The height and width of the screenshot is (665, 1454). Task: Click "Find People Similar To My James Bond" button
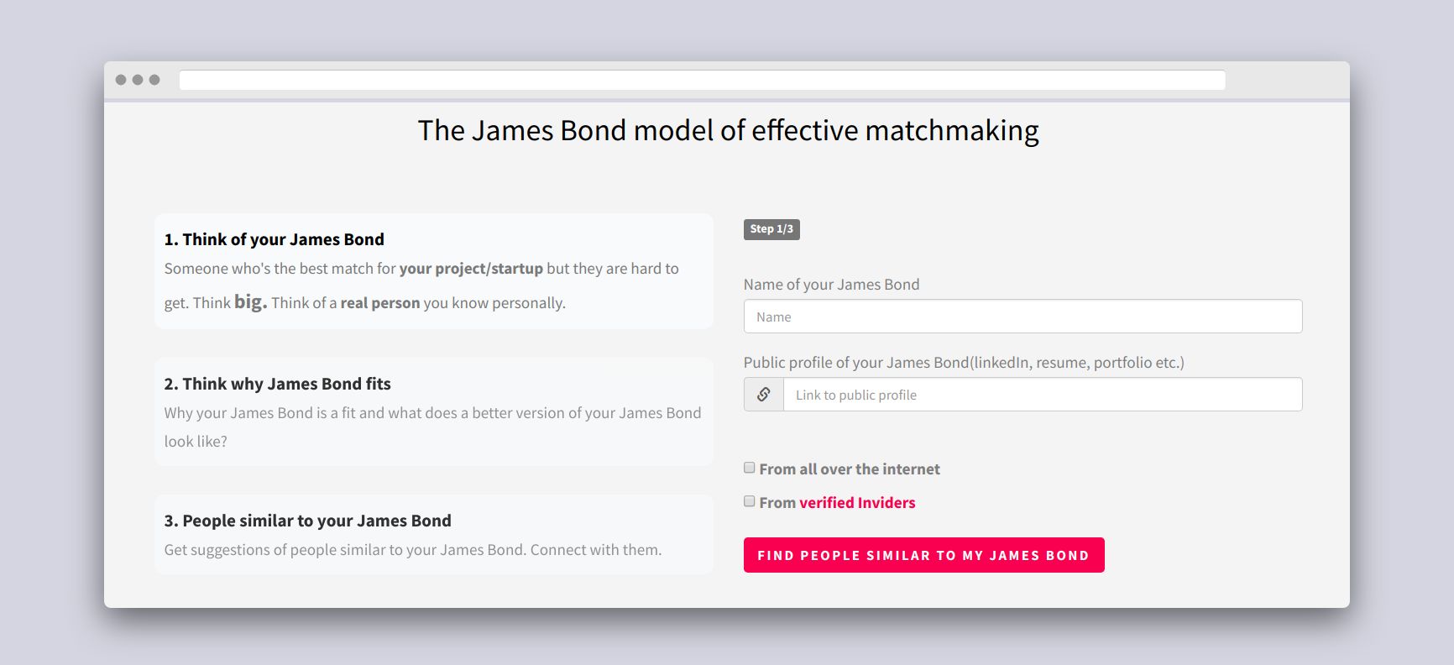point(923,555)
